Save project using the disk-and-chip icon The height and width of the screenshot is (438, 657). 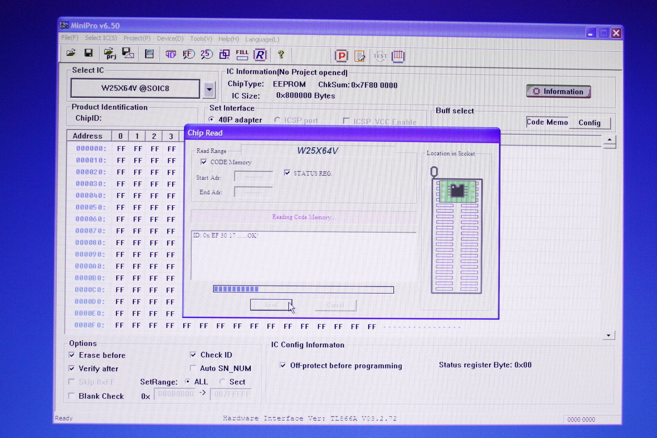tap(128, 53)
